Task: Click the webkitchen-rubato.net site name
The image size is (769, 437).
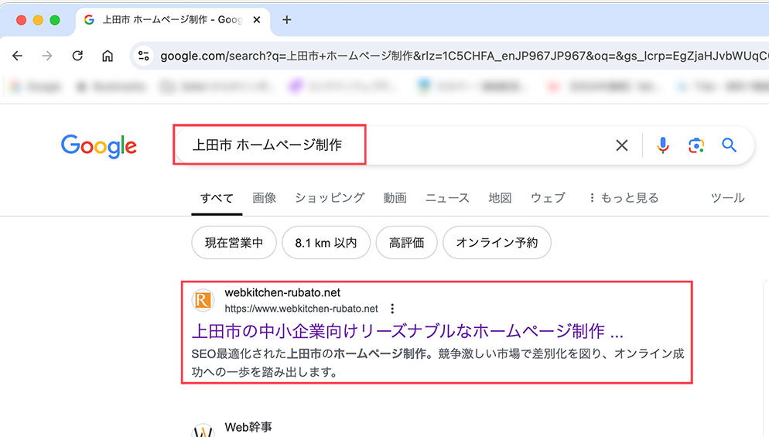Action: [282, 293]
